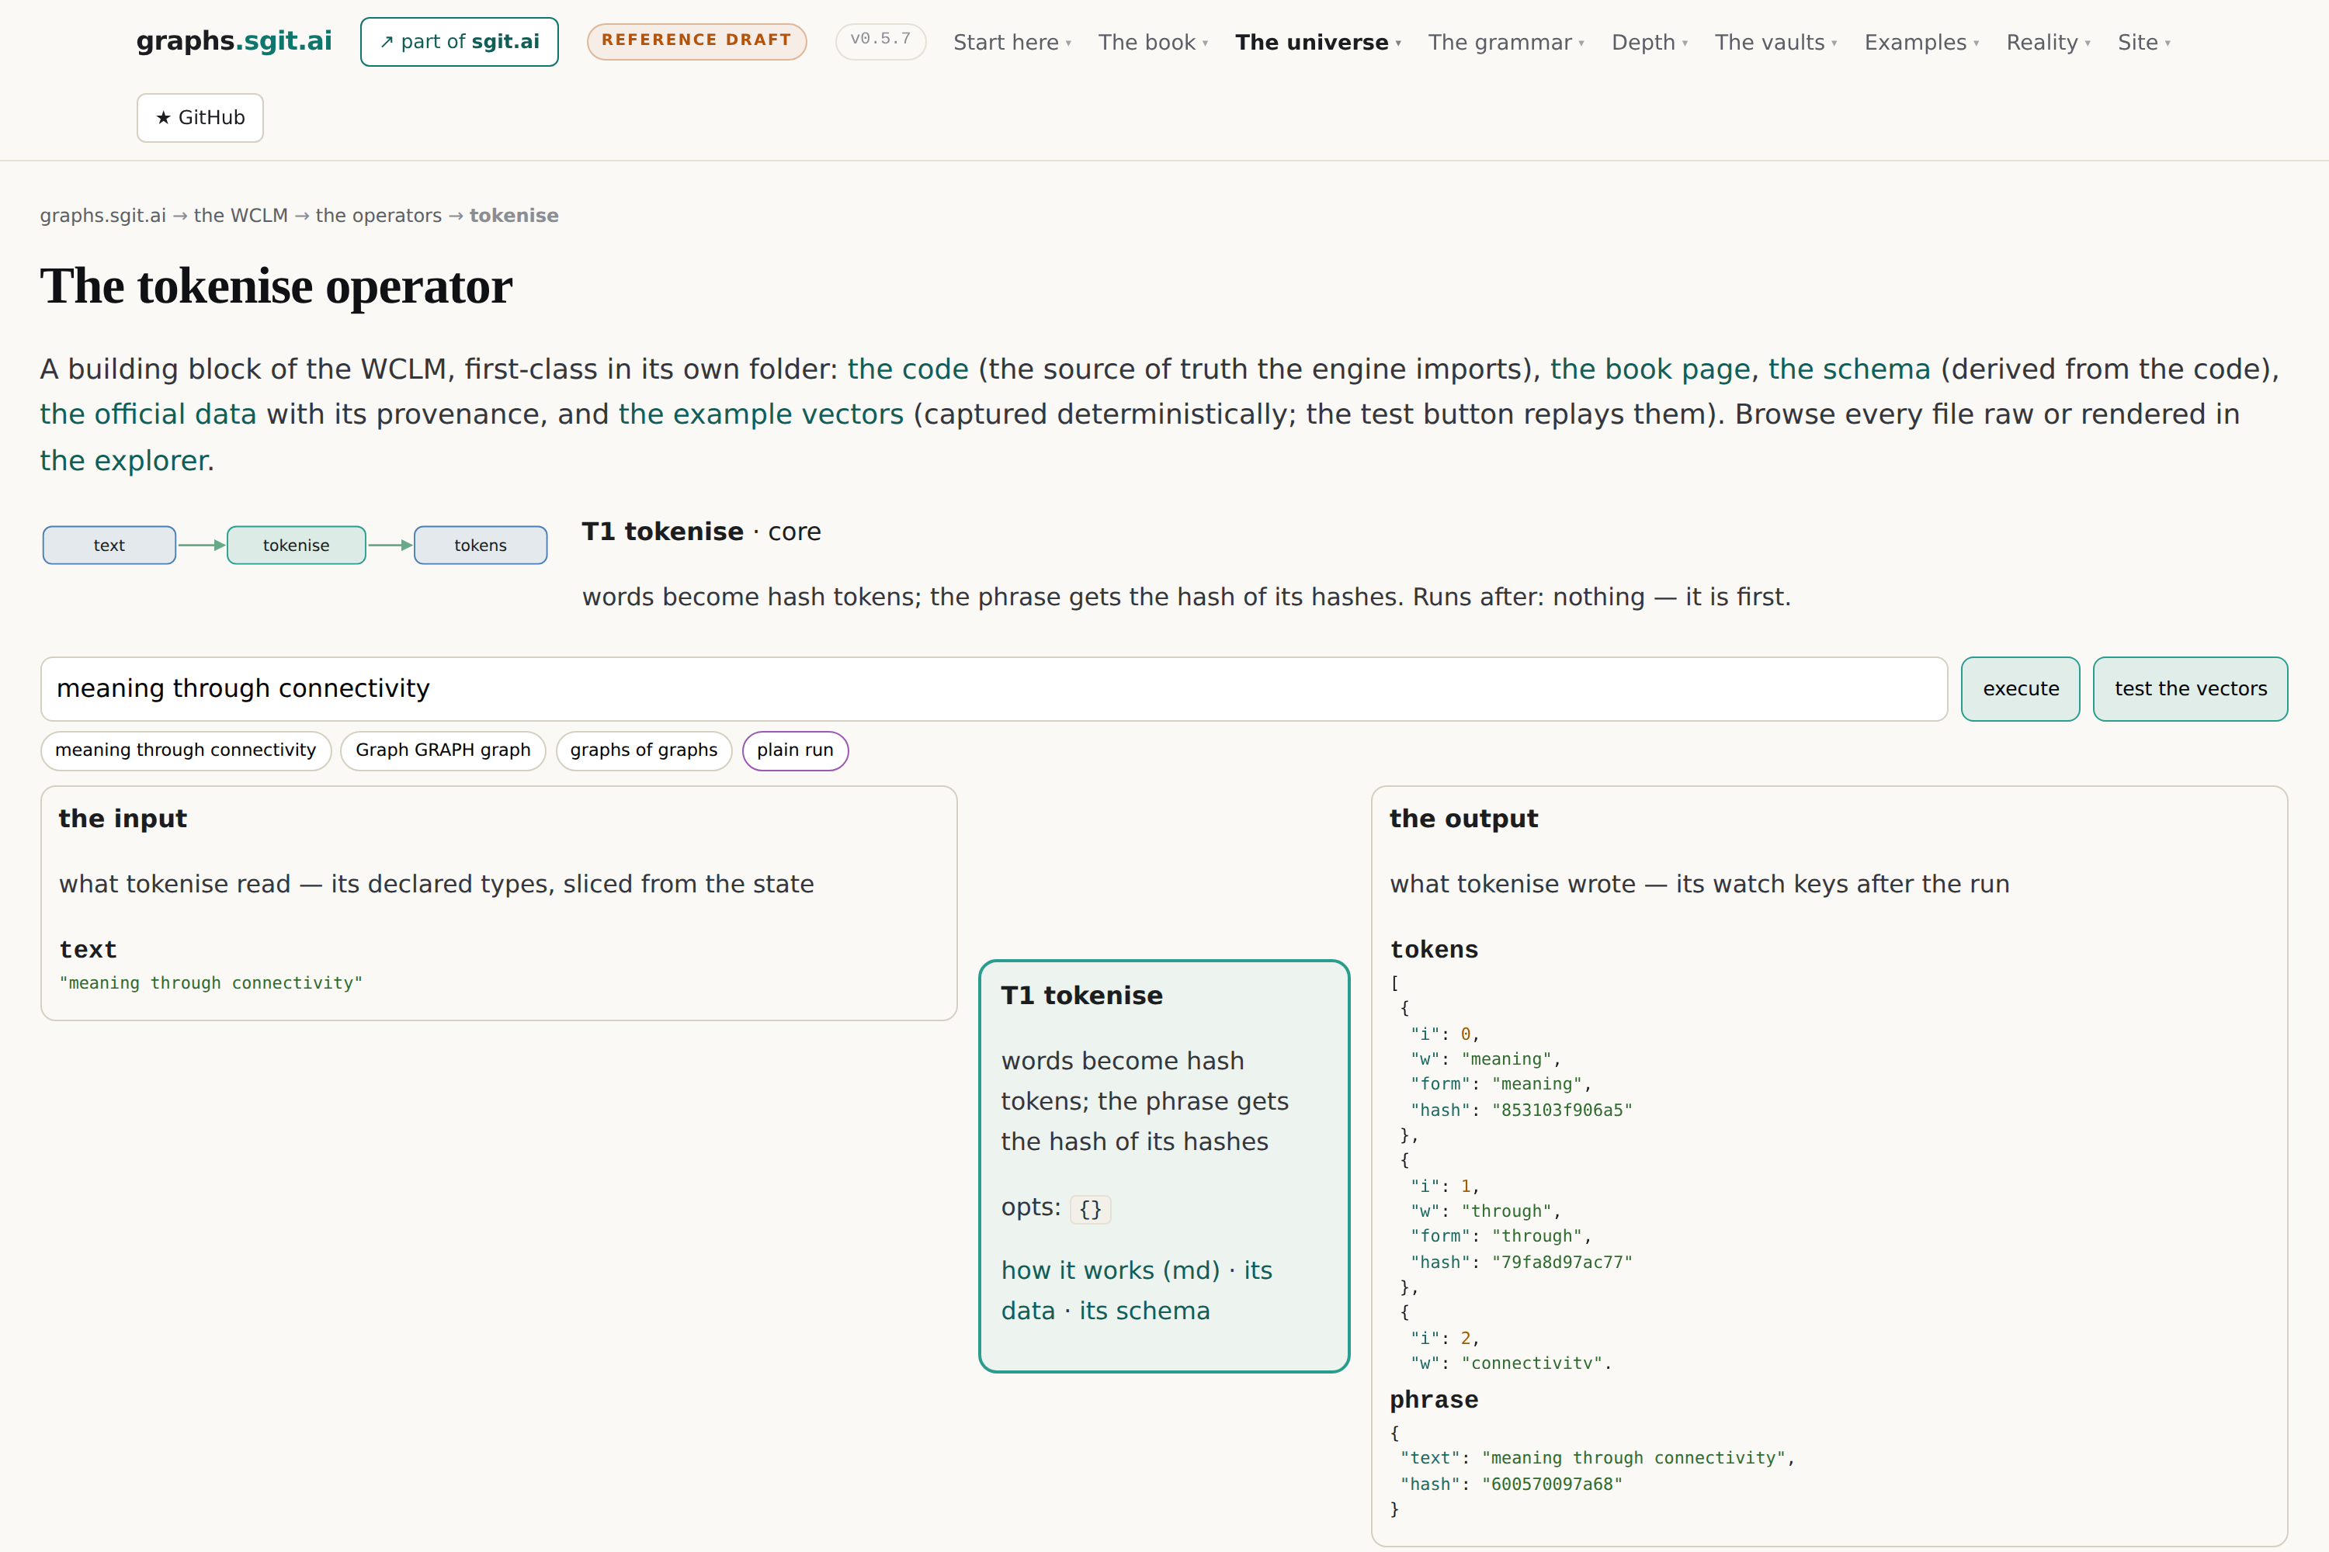Click the opts '{}' value
2329x1552 pixels.
(x=1090, y=1210)
